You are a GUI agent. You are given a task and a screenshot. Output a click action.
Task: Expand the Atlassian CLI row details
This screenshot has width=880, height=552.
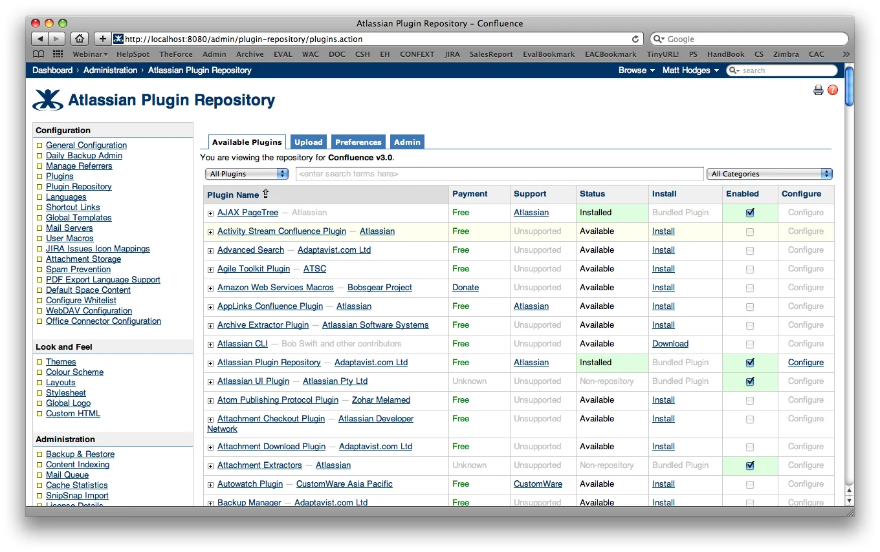(x=210, y=345)
